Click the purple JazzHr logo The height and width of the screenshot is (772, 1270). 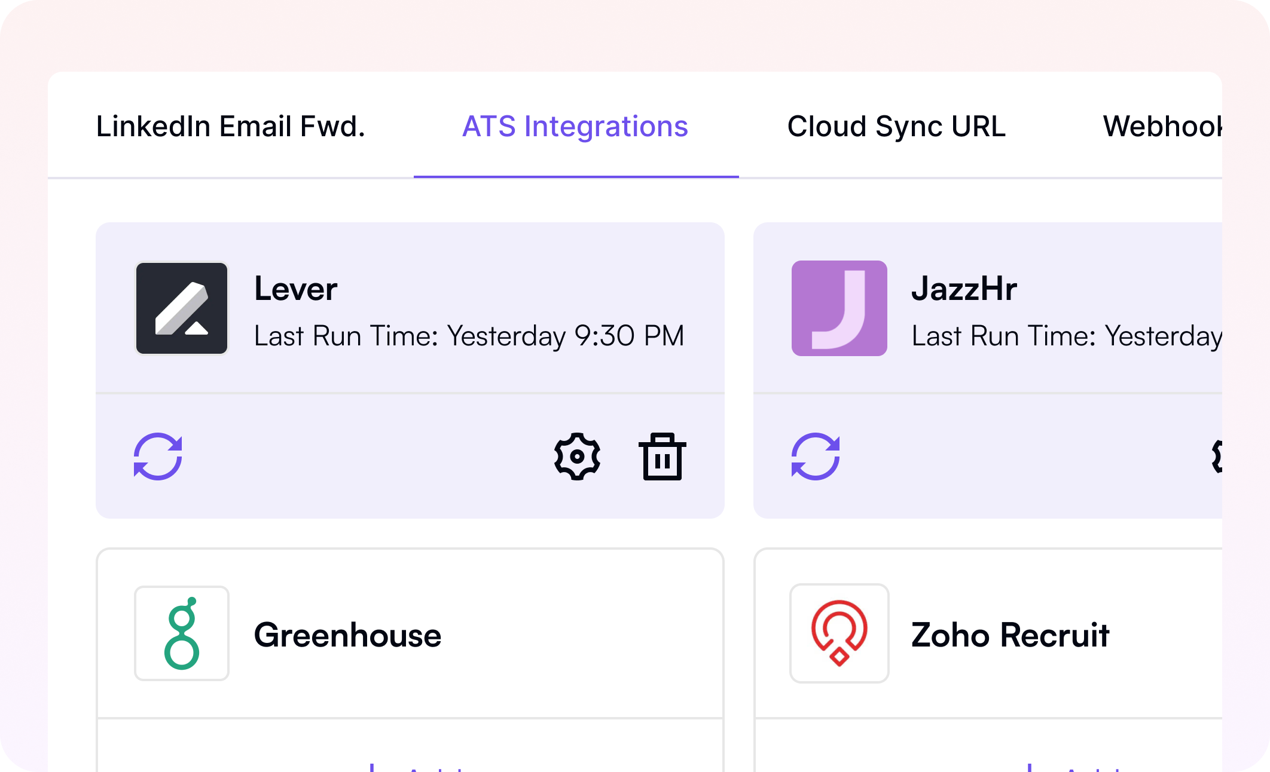[x=839, y=308]
